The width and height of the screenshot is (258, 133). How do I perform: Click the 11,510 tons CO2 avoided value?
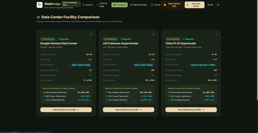point(84,100)
